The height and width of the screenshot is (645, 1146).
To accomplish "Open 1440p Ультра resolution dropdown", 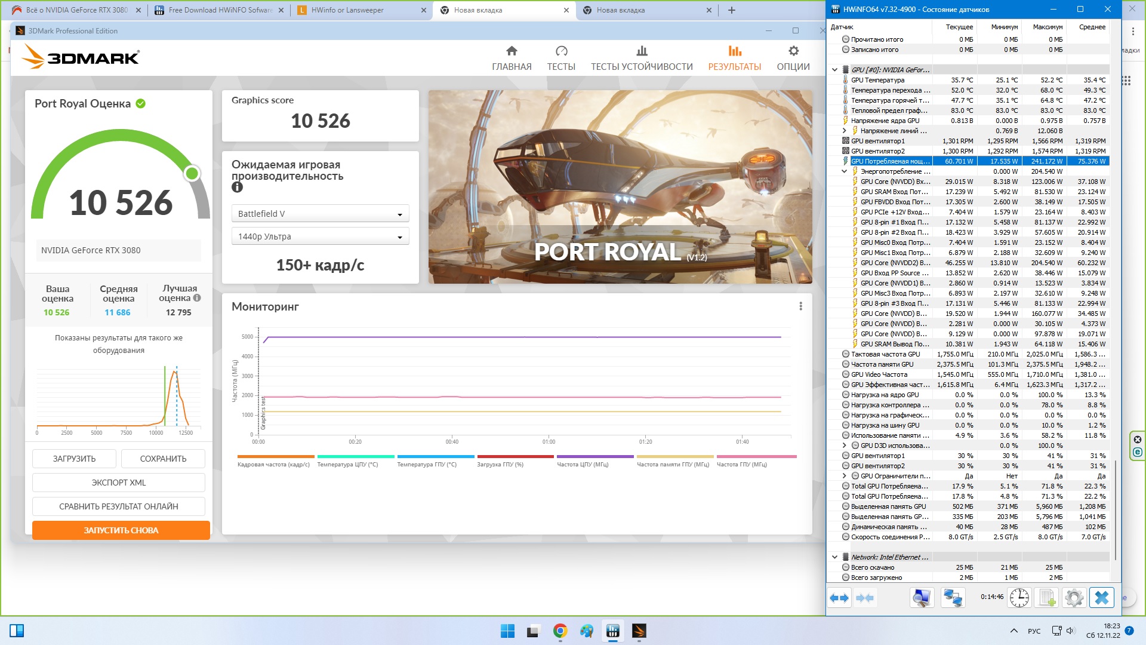I will pos(320,236).
